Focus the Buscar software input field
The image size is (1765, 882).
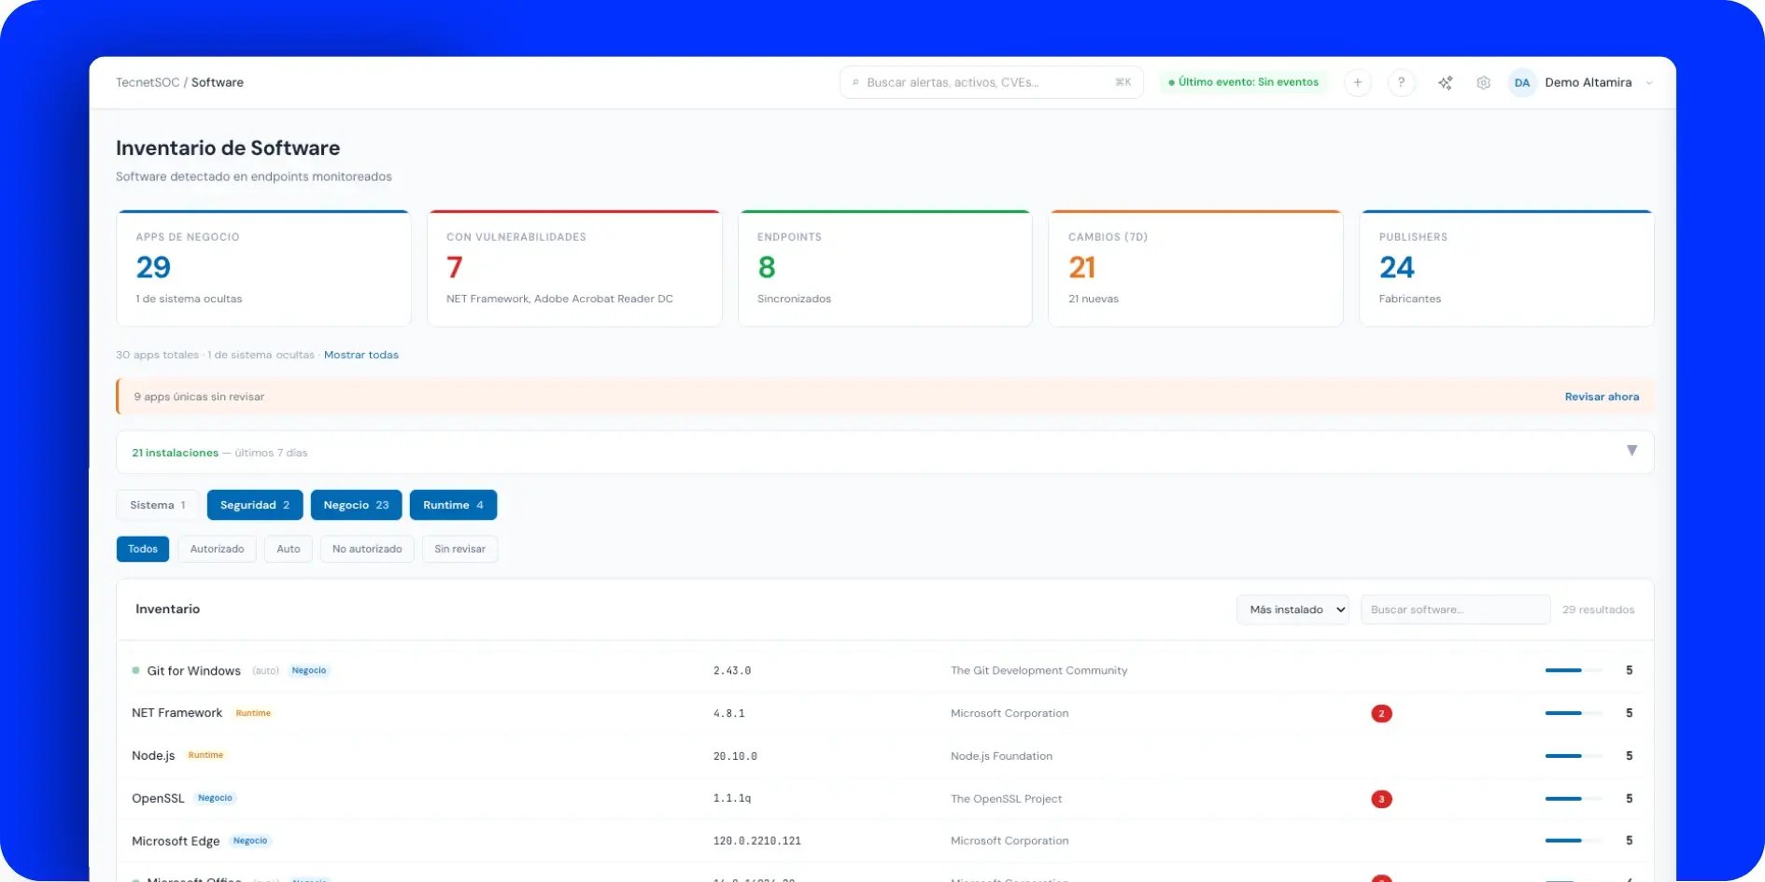[x=1455, y=609]
